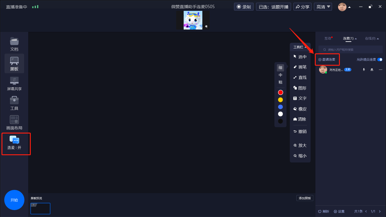The height and width of the screenshot is (217, 386).
Task: Toggle the 允许观众连麦 switch
Action: (380, 60)
